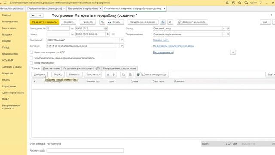The width and height of the screenshot is (275, 155).
Task: Open the history clock icon
Action: [233, 3]
